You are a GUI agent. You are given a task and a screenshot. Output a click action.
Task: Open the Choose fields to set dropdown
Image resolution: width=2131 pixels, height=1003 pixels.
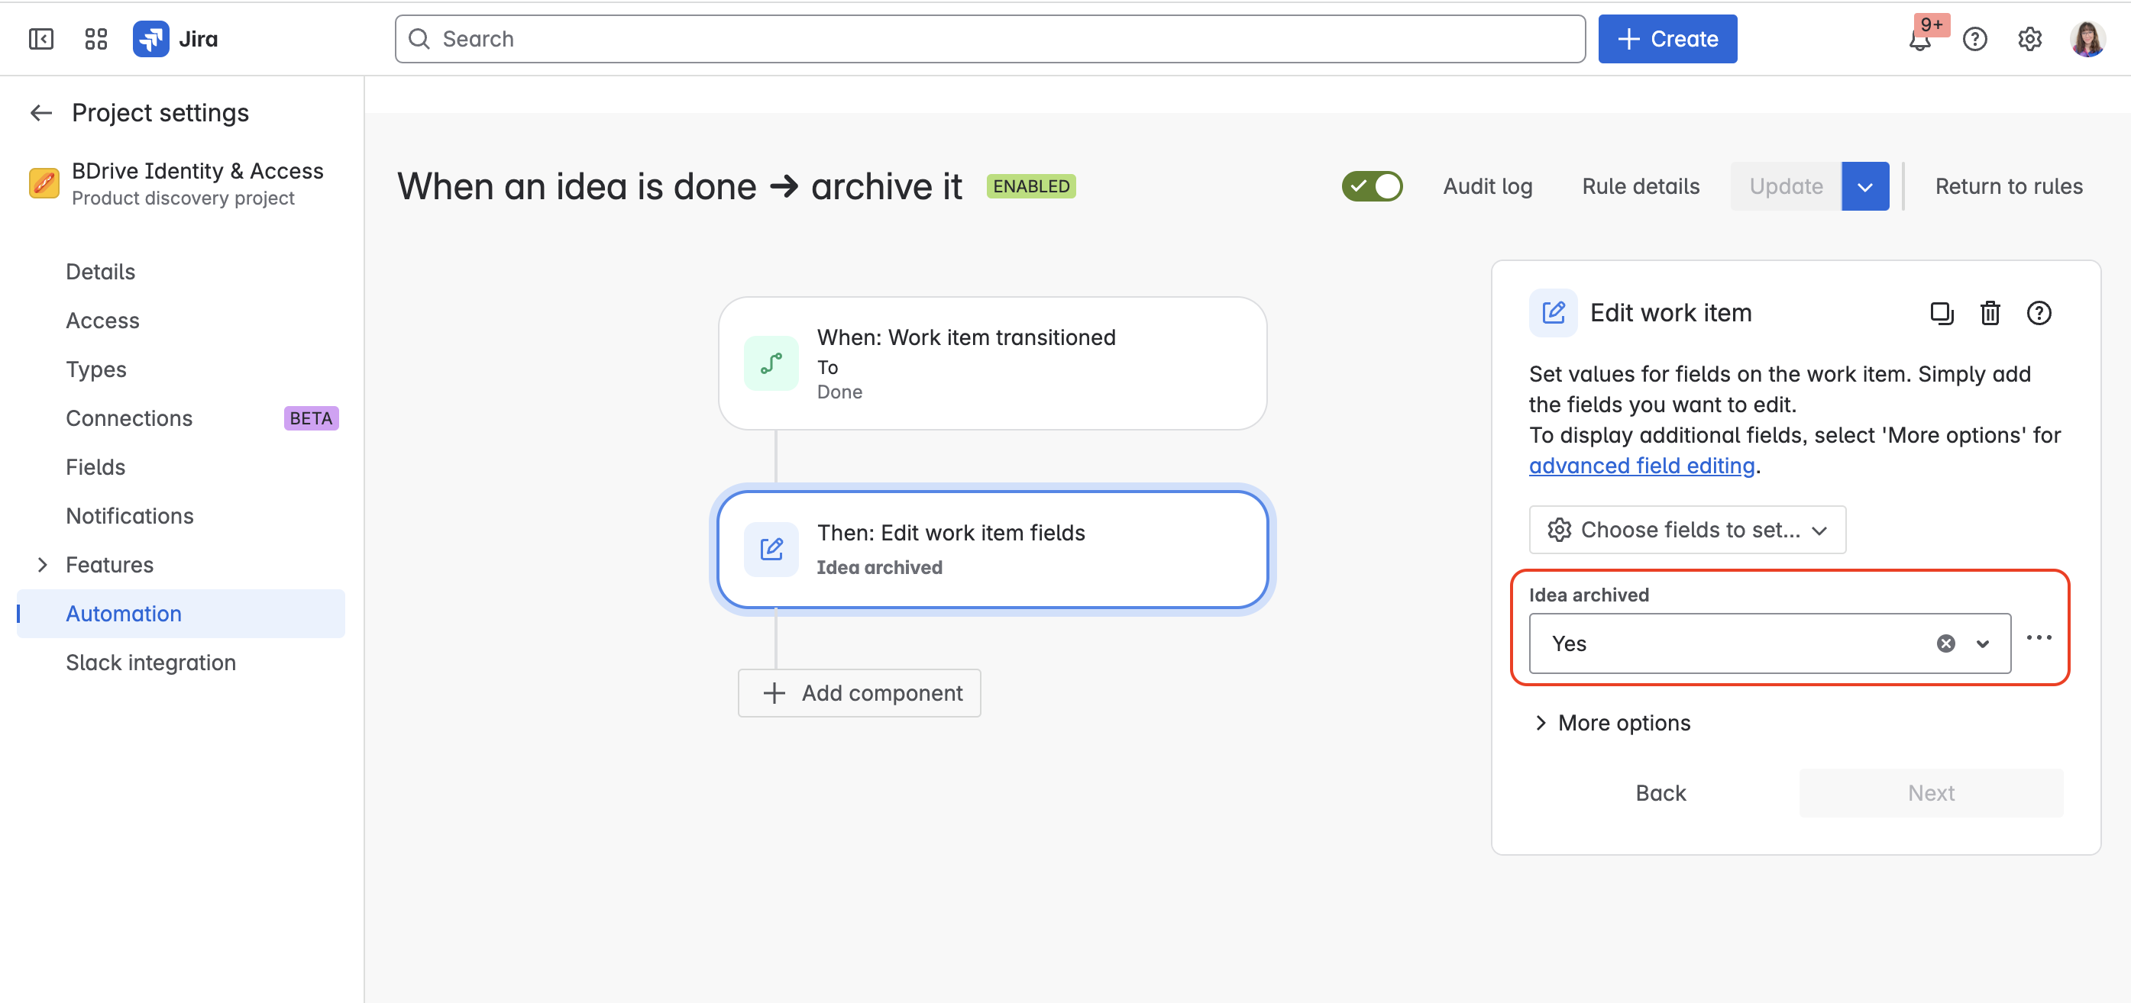pos(1687,529)
